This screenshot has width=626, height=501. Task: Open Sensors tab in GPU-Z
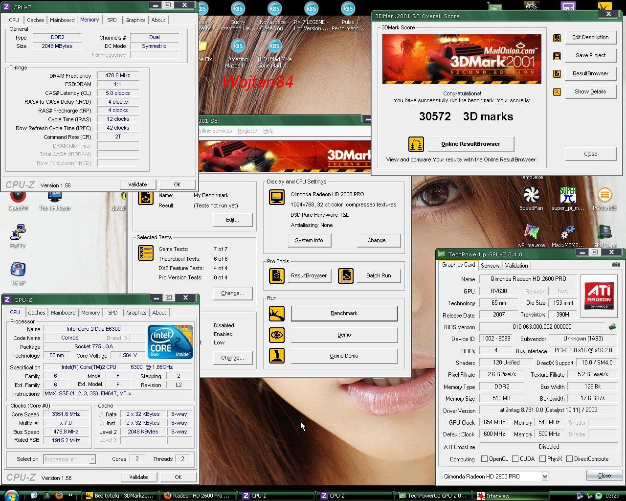490,266
